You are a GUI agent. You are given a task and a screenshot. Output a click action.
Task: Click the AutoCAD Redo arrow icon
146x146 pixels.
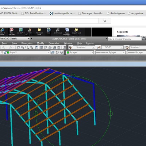tap(10, 47)
